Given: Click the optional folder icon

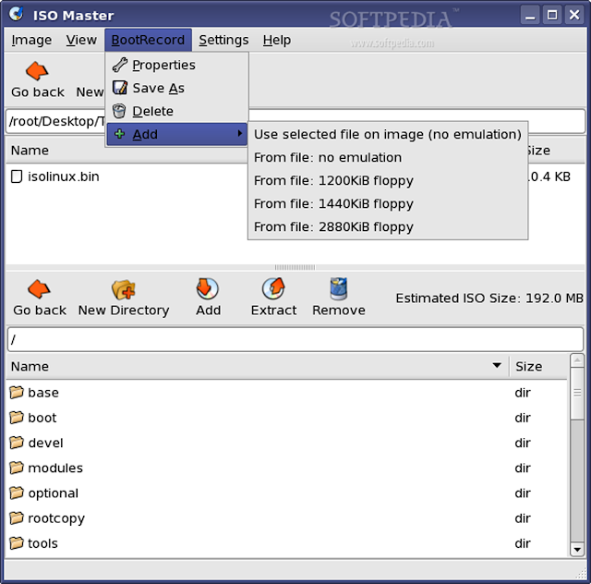Looking at the screenshot, I should point(17,493).
